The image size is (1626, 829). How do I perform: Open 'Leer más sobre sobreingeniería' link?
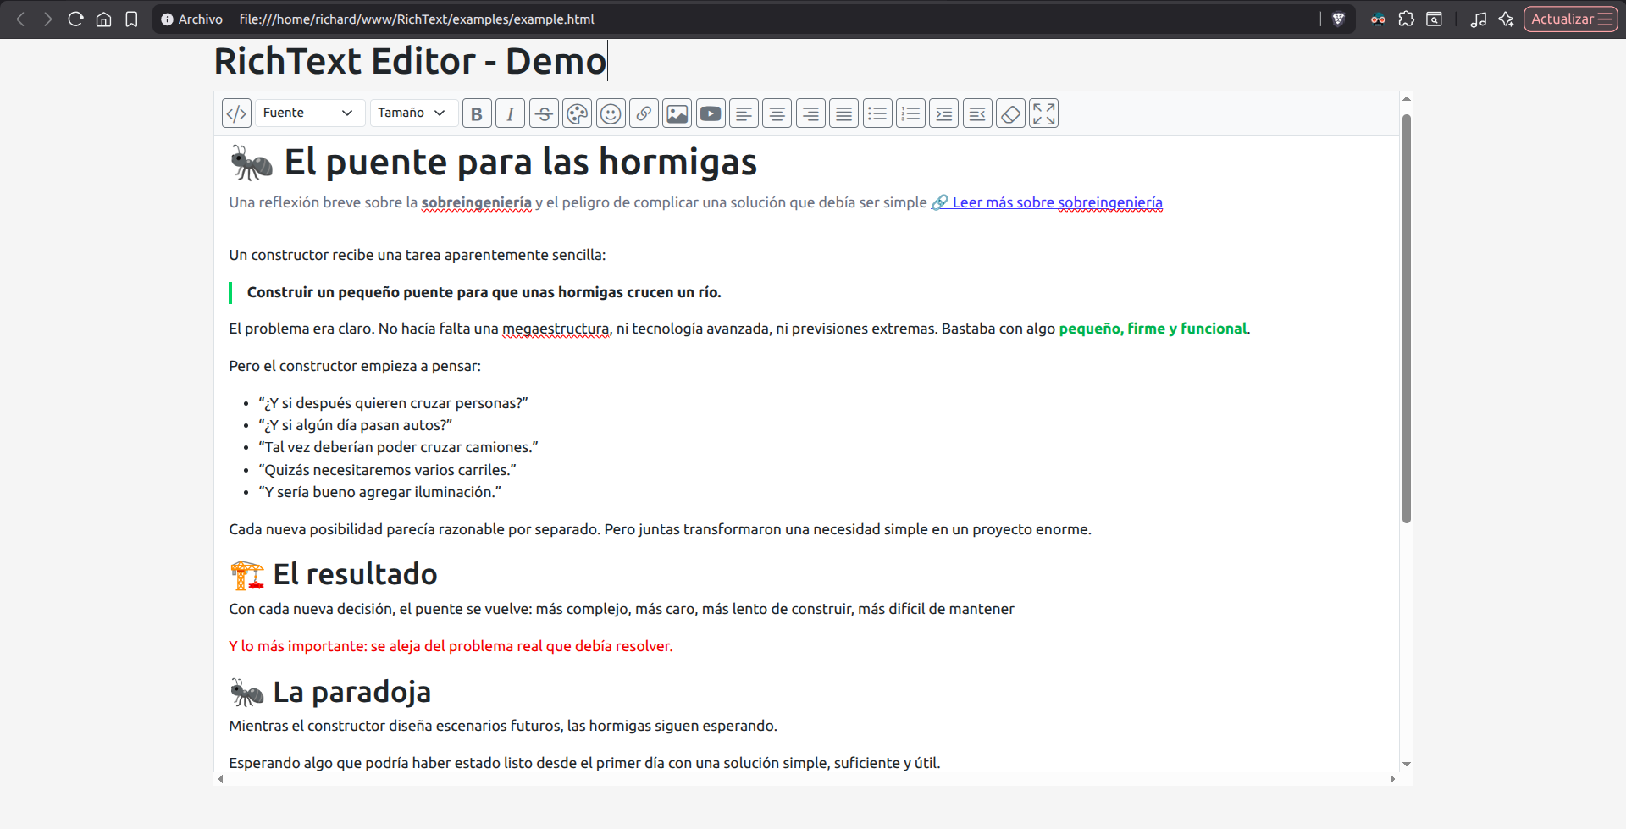coord(1047,202)
